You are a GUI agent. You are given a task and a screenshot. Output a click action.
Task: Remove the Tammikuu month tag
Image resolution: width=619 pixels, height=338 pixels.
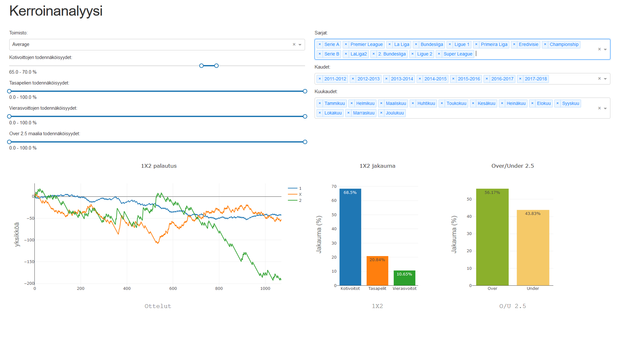[320, 104]
